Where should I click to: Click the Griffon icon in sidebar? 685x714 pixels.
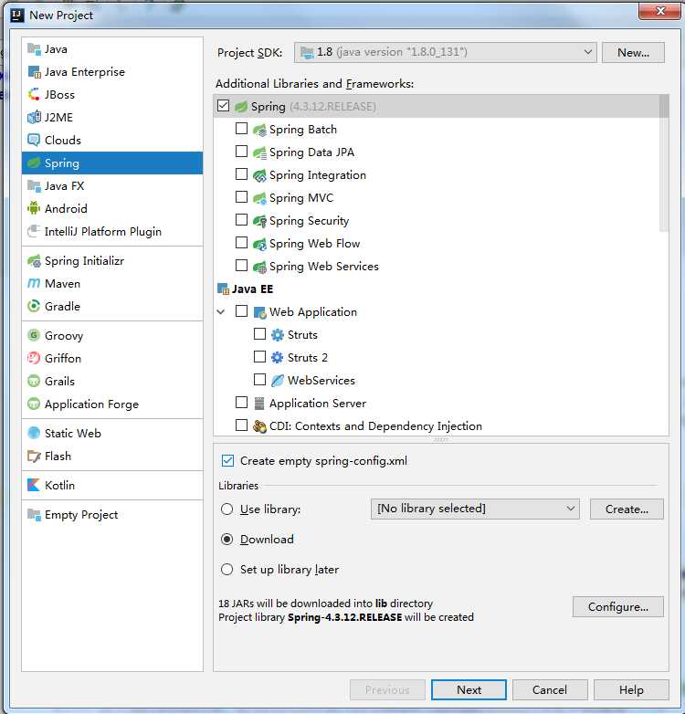coord(34,358)
